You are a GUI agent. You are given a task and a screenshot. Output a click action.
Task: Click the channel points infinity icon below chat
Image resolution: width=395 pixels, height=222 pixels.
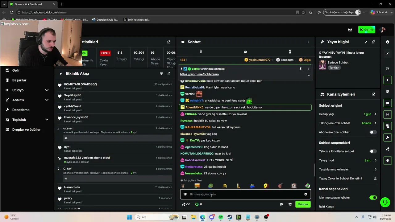coord(186,204)
